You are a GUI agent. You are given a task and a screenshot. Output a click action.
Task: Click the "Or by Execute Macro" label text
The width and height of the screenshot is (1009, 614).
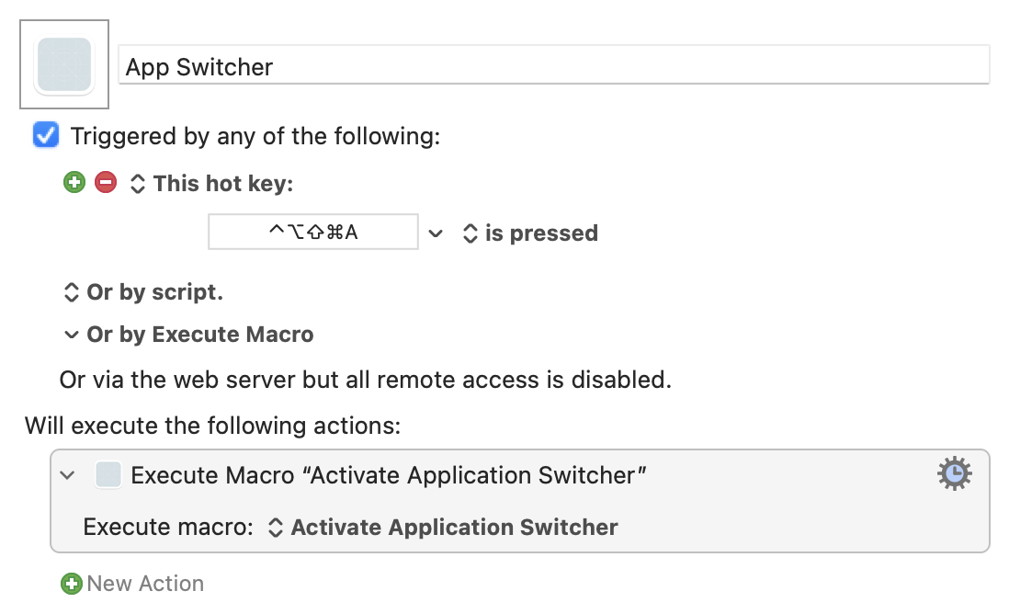click(x=200, y=335)
